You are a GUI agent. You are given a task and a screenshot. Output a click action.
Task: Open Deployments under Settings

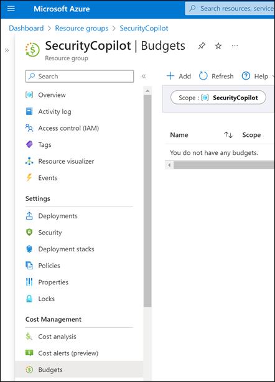(x=58, y=216)
